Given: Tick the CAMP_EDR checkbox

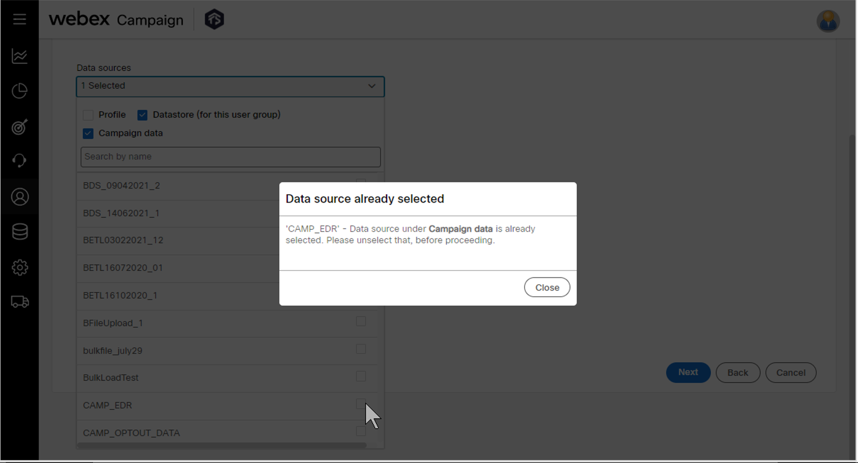Looking at the screenshot, I should (361, 404).
